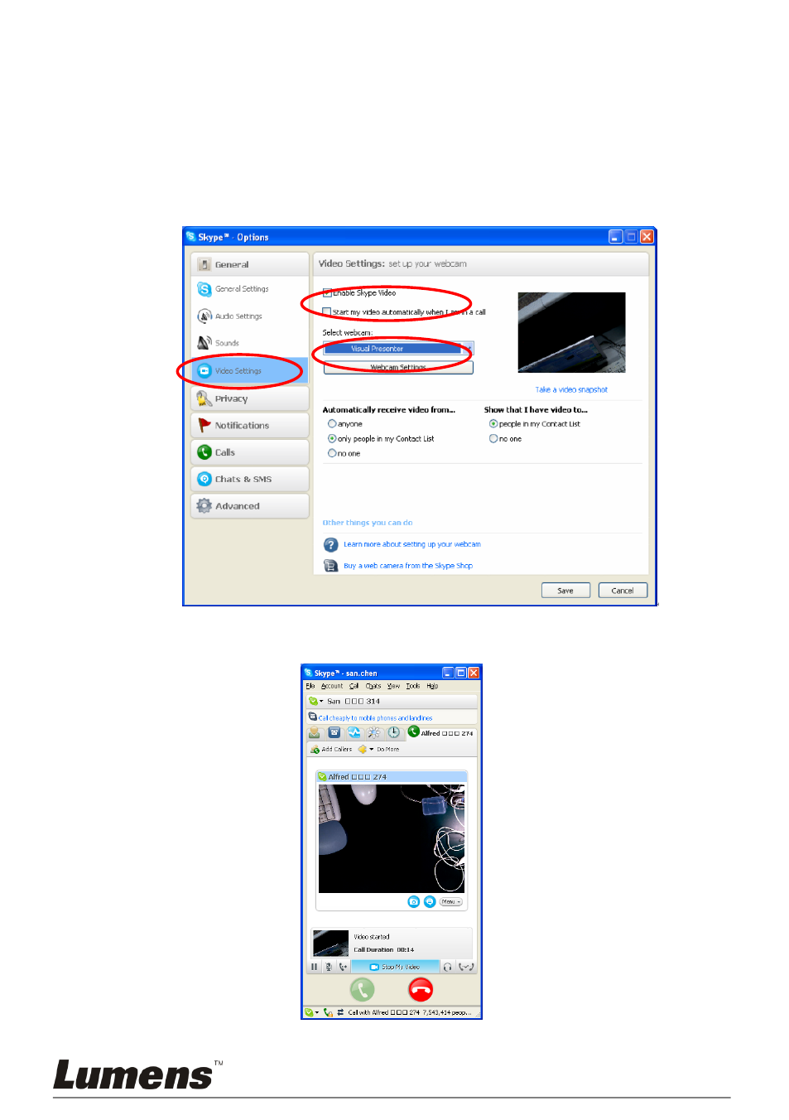Check 'Start my video automatically' option
789x1120 pixels.
click(327, 312)
